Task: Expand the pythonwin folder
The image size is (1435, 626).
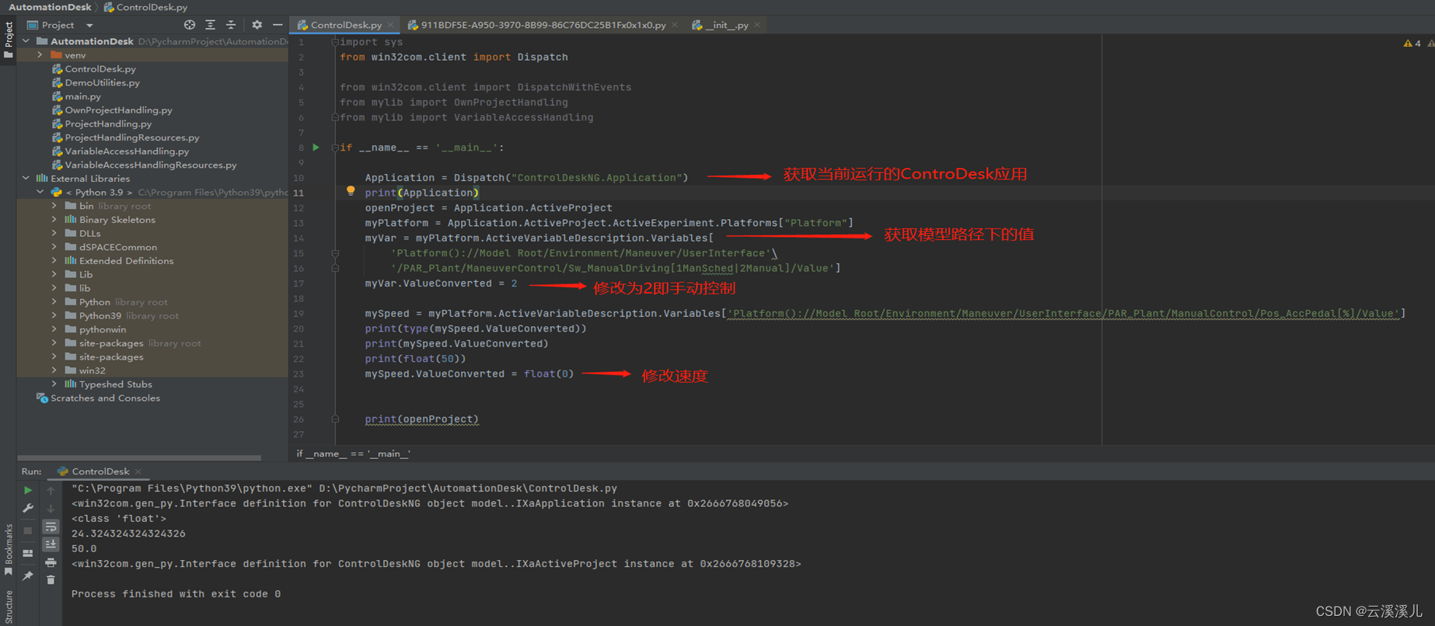Action: click(54, 329)
